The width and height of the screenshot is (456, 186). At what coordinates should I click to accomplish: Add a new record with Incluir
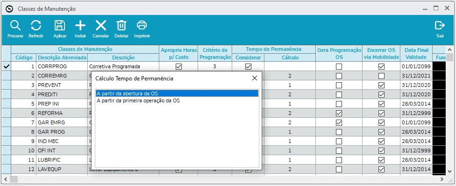[80, 26]
